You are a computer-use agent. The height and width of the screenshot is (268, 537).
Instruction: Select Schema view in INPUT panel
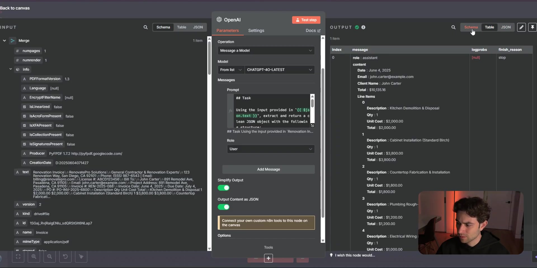pos(163,27)
